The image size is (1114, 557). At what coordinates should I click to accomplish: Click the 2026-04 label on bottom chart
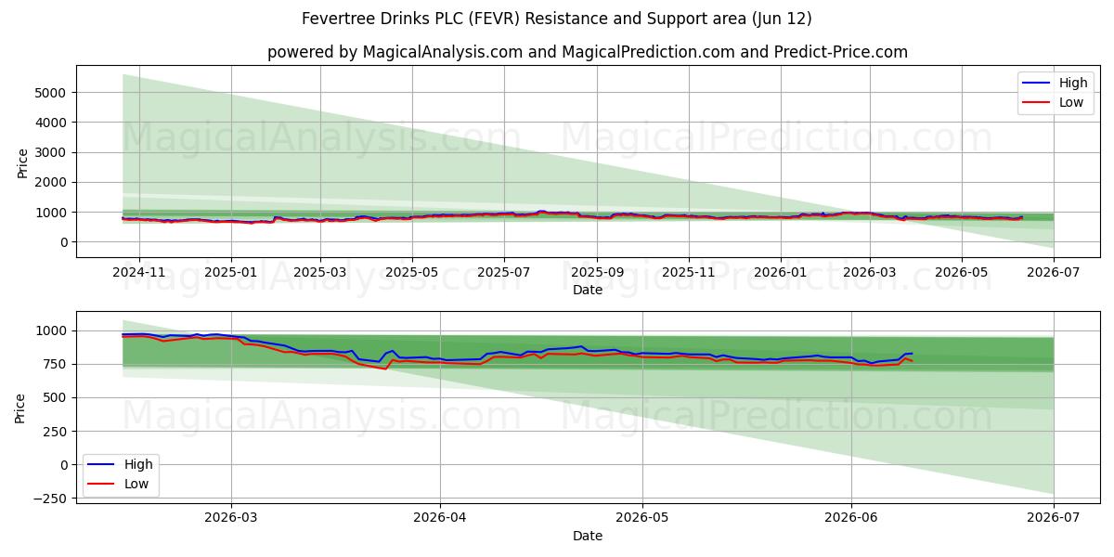tap(440, 519)
